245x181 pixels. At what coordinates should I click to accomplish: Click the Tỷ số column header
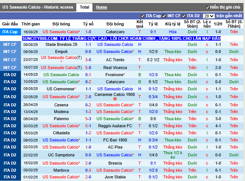[88, 24]
